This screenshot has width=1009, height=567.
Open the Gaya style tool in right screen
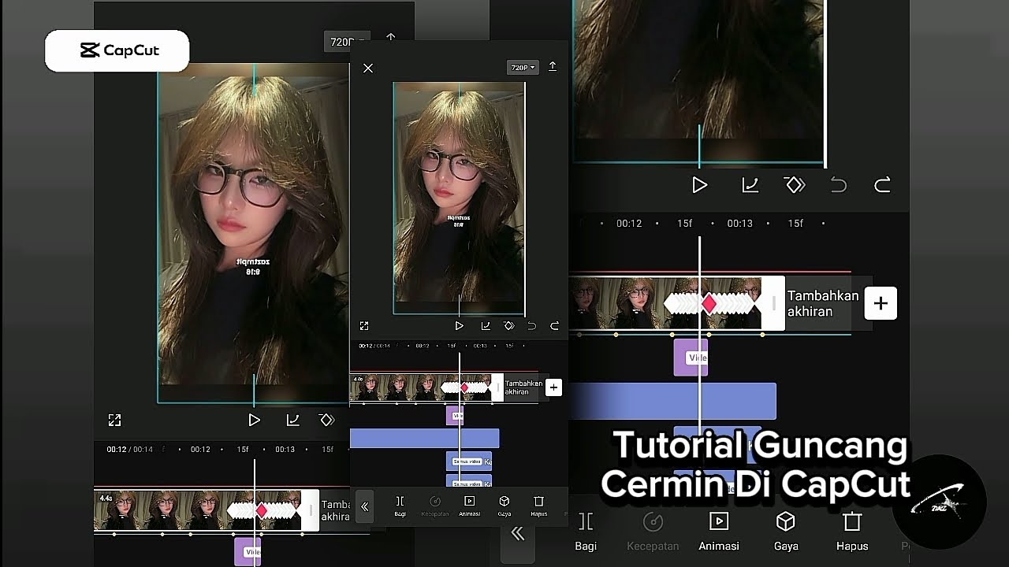point(786,532)
